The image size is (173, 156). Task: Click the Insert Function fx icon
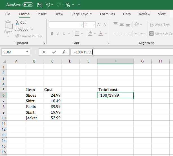(x=64, y=52)
